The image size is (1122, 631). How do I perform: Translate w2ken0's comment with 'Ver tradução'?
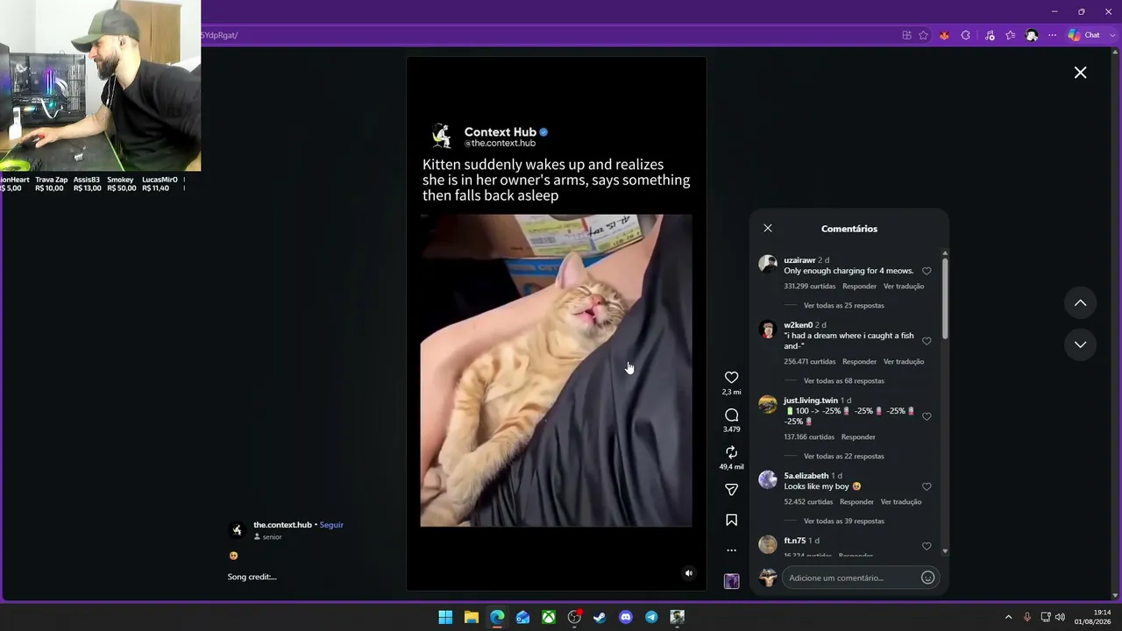pyautogui.click(x=904, y=362)
